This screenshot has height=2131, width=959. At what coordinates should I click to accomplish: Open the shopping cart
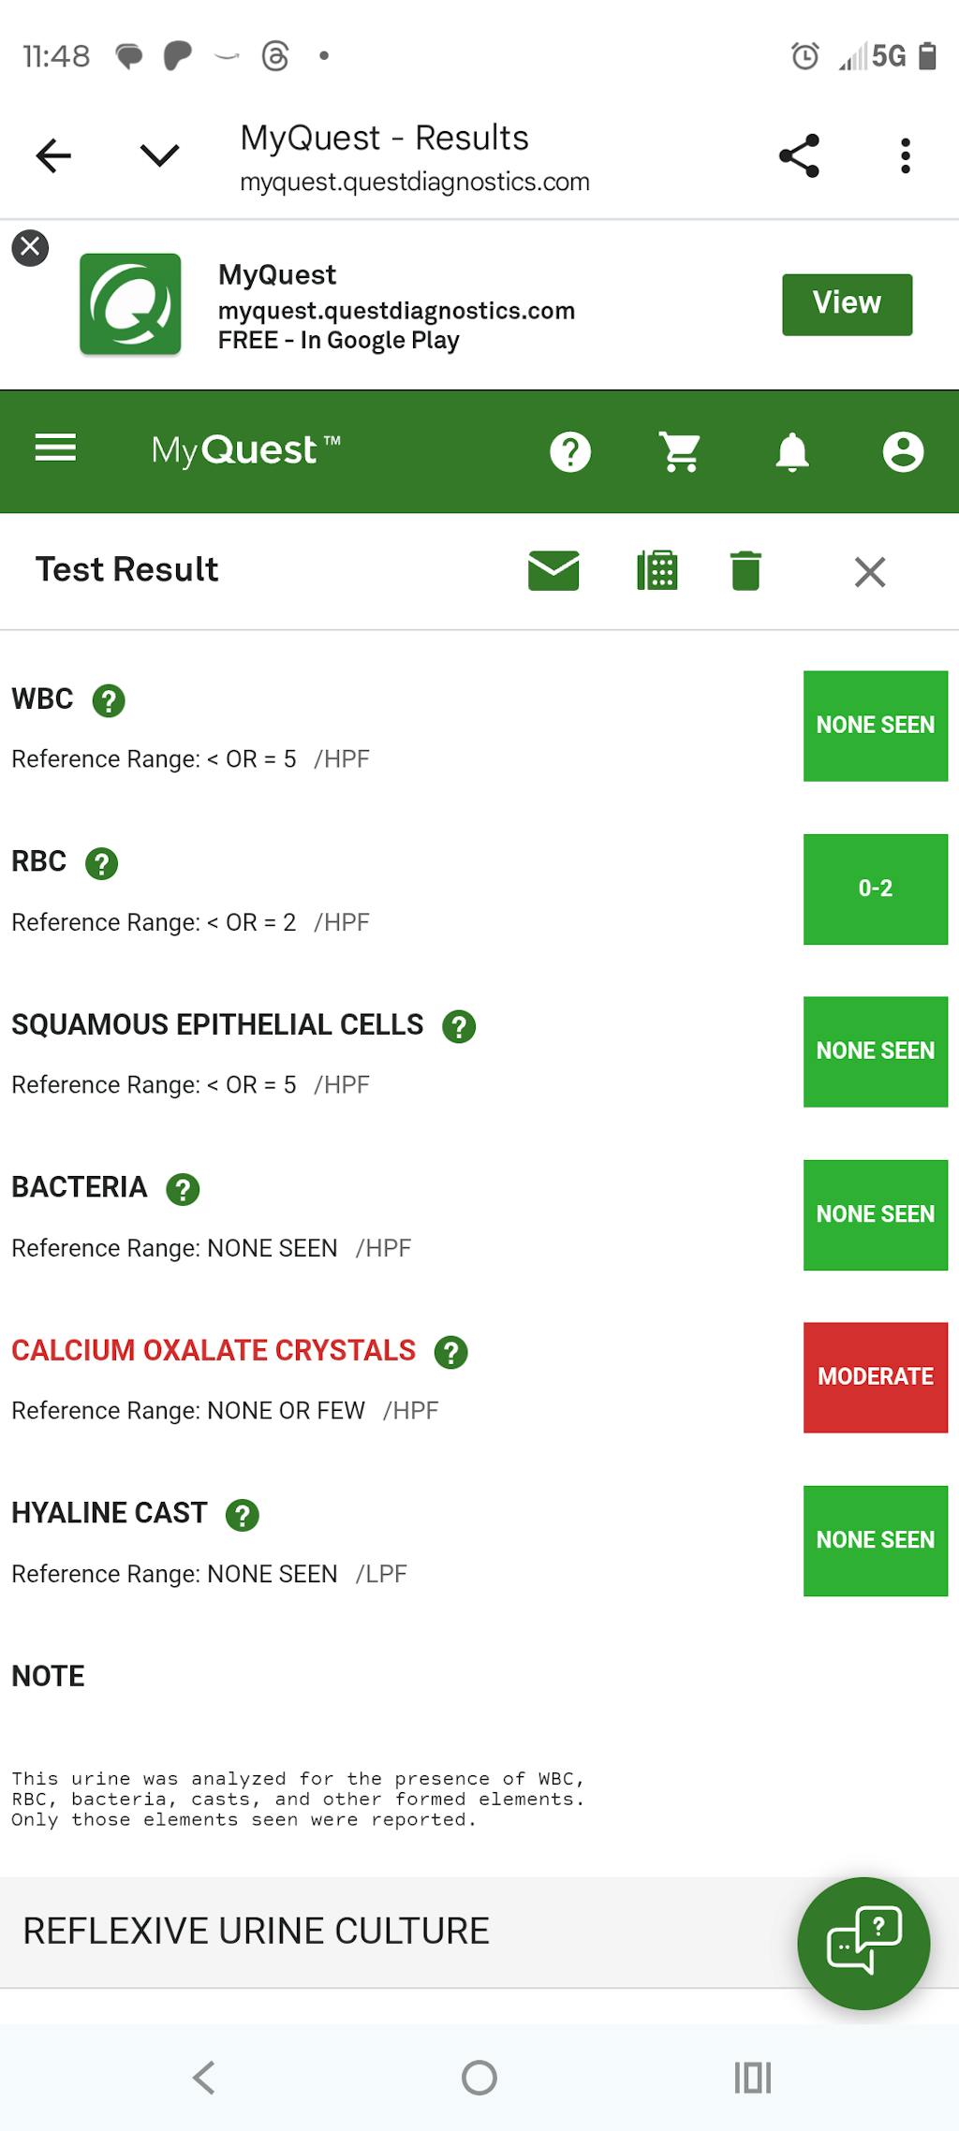[x=681, y=452]
